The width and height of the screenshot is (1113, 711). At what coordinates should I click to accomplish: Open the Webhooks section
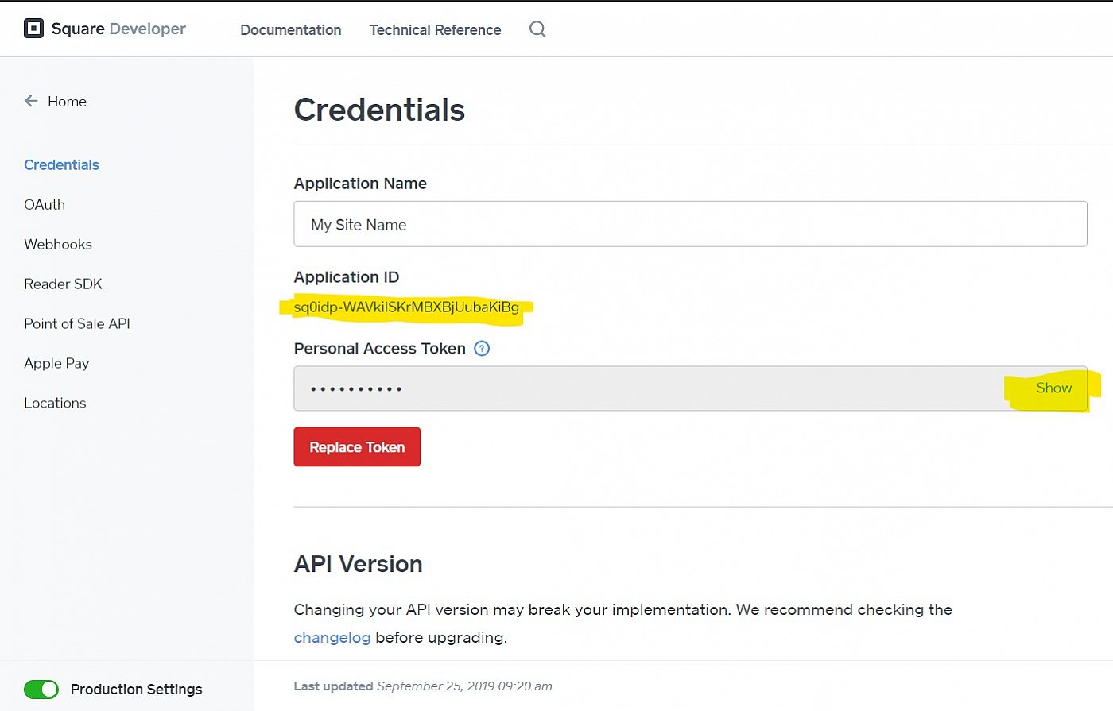(x=58, y=244)
